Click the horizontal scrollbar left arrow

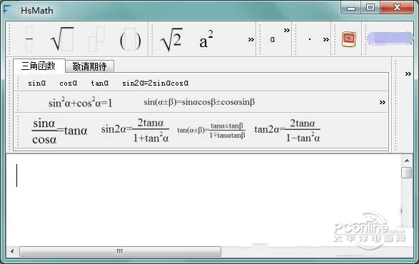[12, 251]
